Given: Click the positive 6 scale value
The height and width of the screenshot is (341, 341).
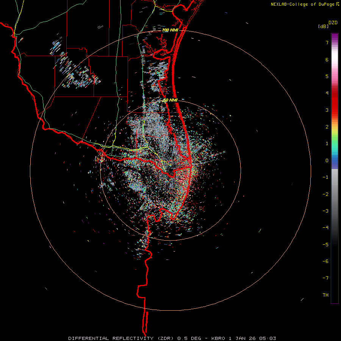Looking at the screenshot, I should click(x=327, y=59).
